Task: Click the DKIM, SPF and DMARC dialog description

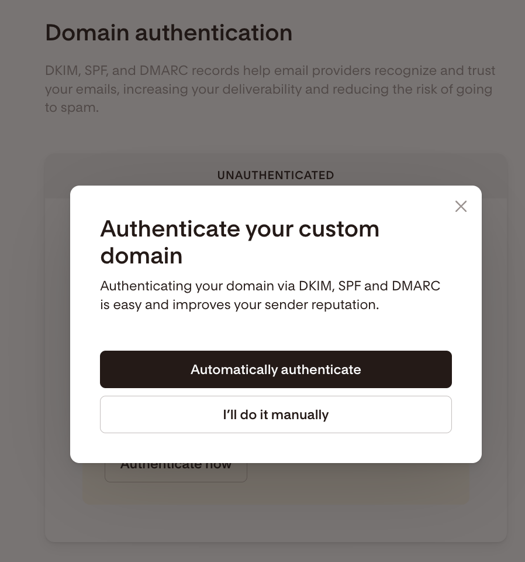Action: (270, 295)
